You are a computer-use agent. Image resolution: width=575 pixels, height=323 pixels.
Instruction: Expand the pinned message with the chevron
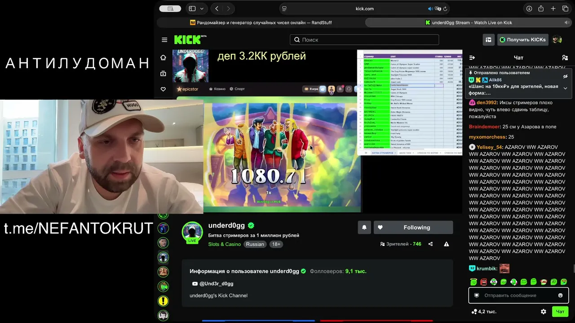point(565,88)
